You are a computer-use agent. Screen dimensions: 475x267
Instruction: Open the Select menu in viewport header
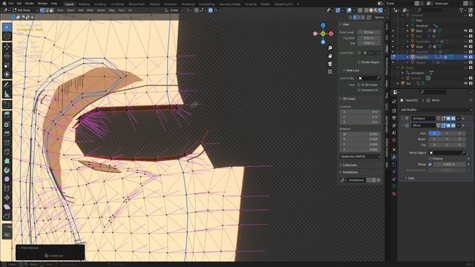point(71,10)
